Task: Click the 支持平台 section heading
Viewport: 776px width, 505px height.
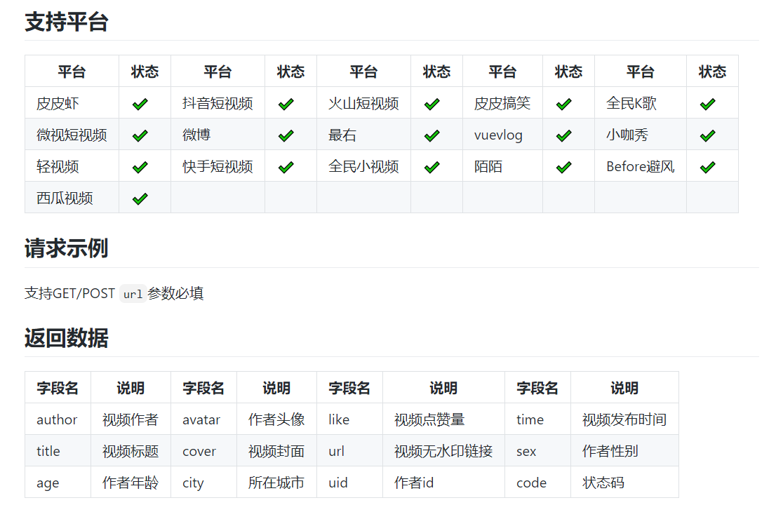Action: (x=67, y=22)
